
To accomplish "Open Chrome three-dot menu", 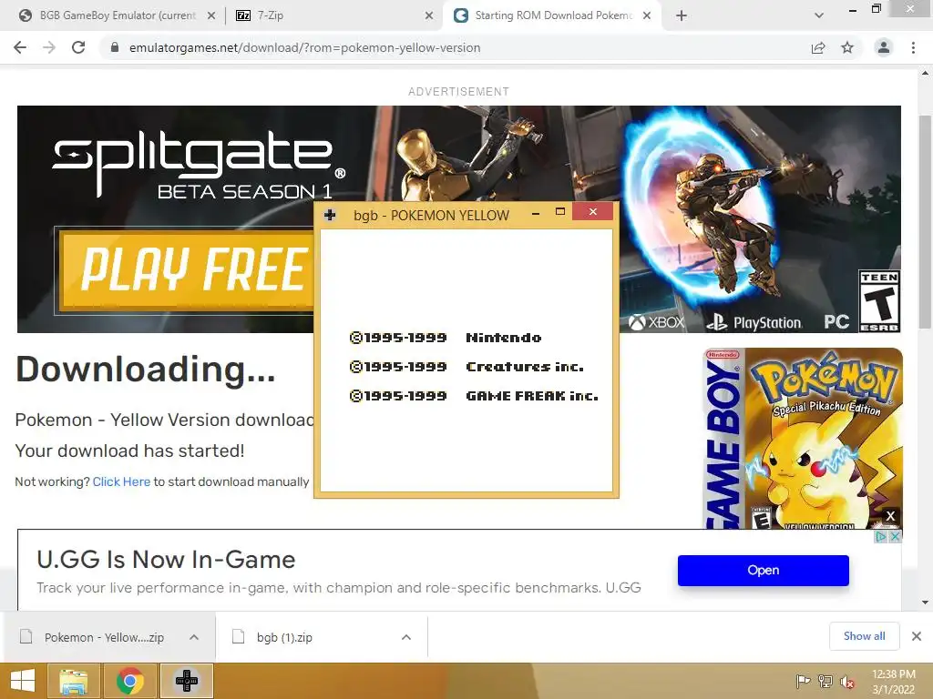I will point(913,47).
